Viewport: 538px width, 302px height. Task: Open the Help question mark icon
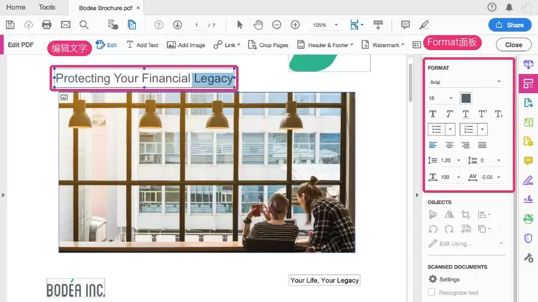click(492, 7)
